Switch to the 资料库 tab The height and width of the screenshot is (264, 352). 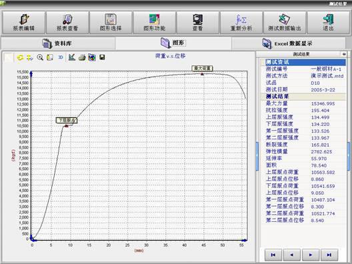[x=58, y=43]
